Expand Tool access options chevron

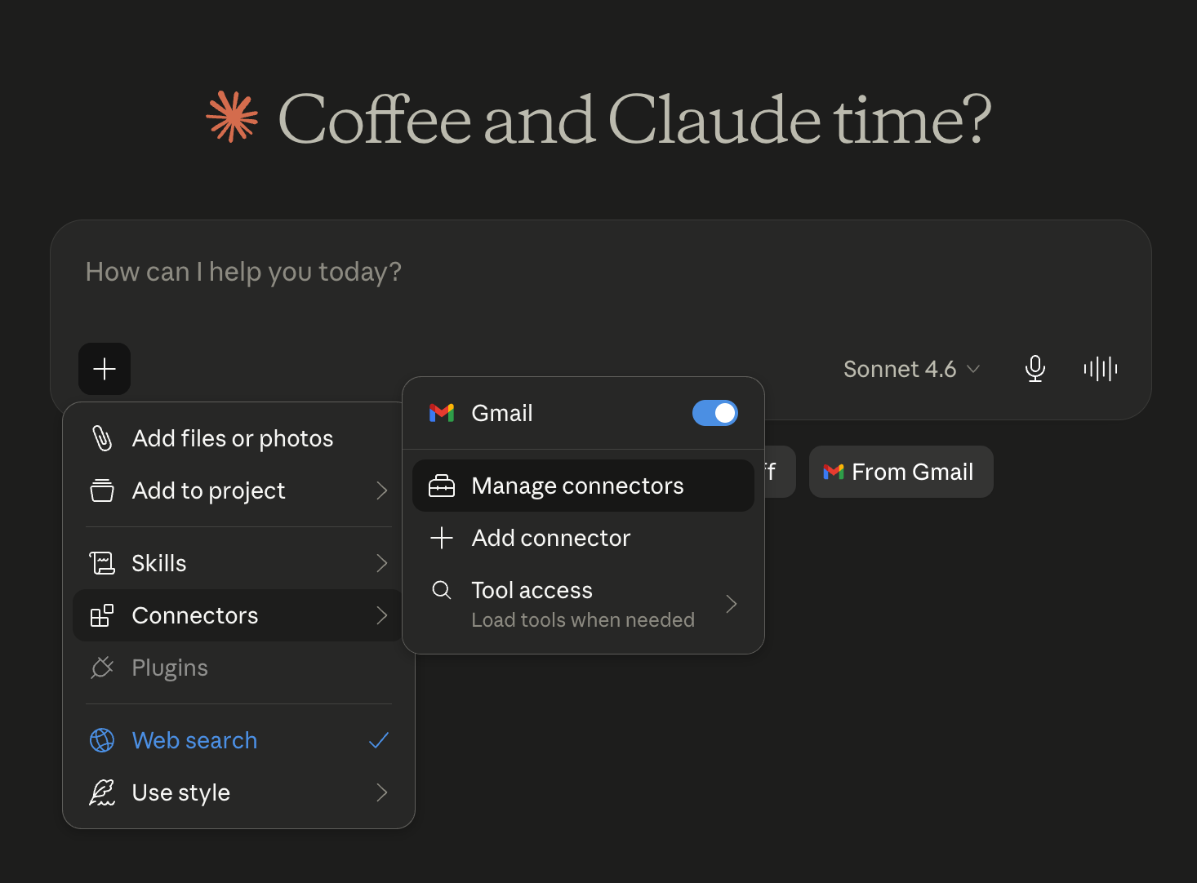tap(731, 604)
